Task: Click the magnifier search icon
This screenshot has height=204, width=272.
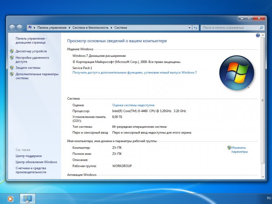Action: (x=261, y=28)
